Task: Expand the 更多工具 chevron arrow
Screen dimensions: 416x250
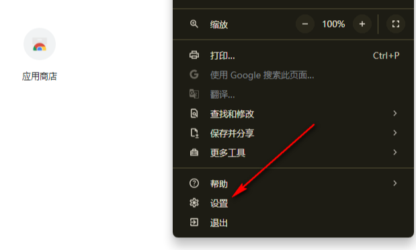Action: tap(394, 152)
